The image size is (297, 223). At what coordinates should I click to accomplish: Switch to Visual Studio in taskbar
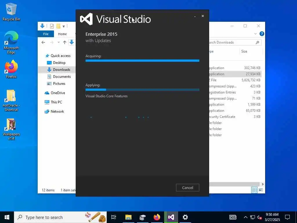click(x=171, y=217)
